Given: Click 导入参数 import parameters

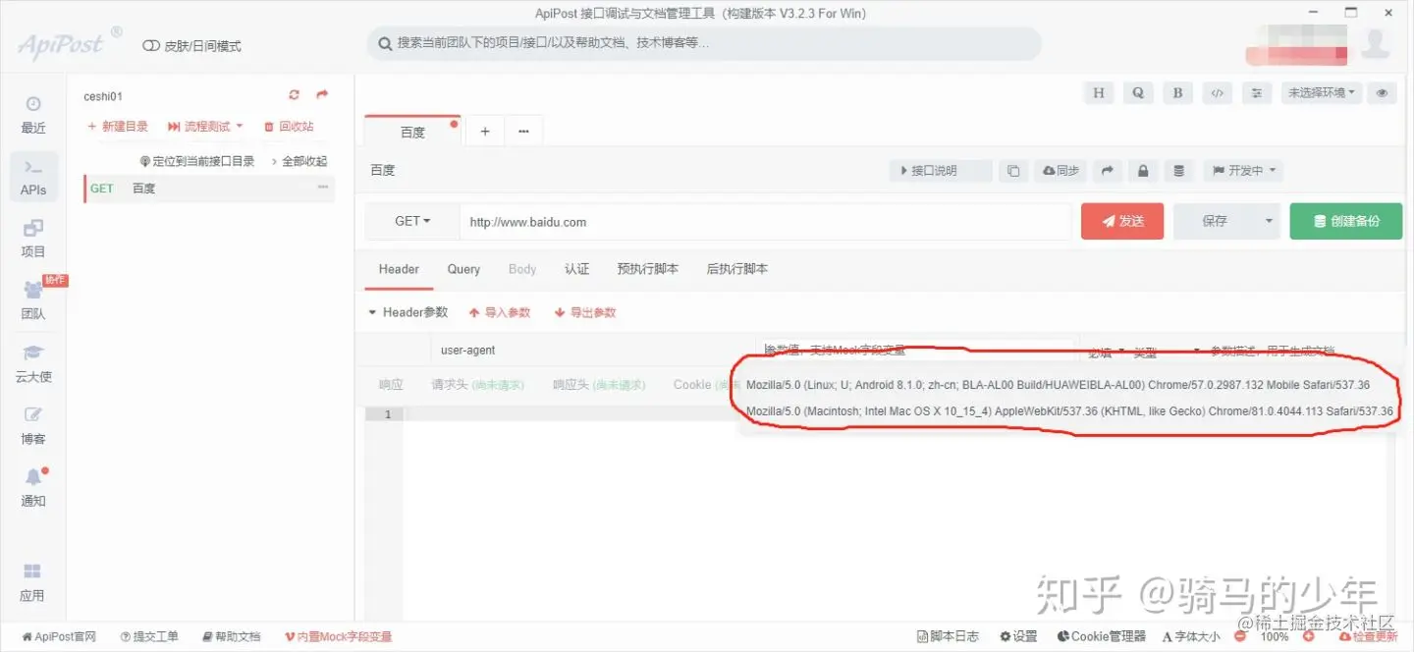Looking at the screenshot, I should [500, 312].
